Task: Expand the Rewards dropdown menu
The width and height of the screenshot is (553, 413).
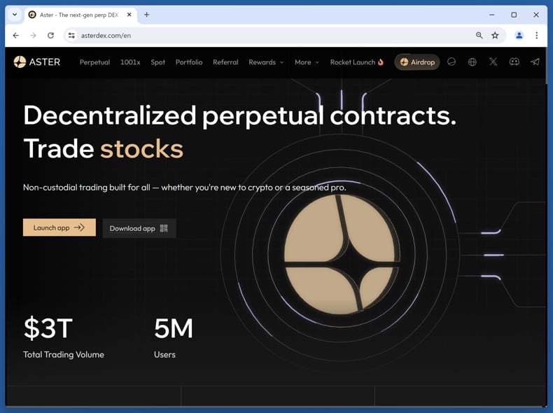Action: tap(266, 62)
